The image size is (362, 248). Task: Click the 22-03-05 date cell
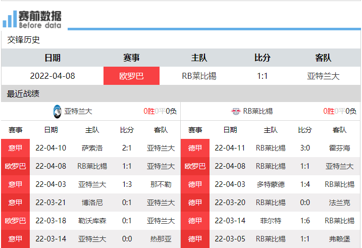[230, 239]
